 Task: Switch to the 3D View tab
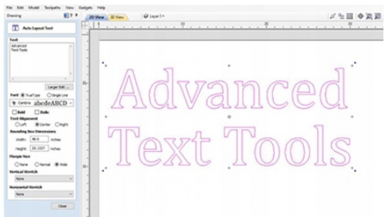(117, 17)
